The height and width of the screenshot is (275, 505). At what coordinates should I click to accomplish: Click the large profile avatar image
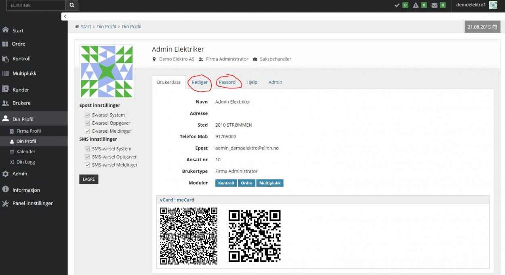[107, 71]
